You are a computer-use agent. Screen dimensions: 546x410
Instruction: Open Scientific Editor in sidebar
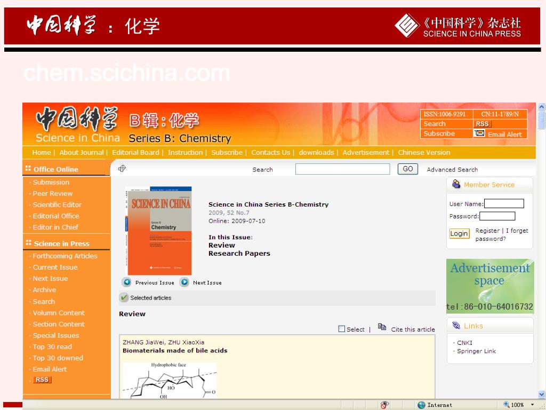coord(58,204)
